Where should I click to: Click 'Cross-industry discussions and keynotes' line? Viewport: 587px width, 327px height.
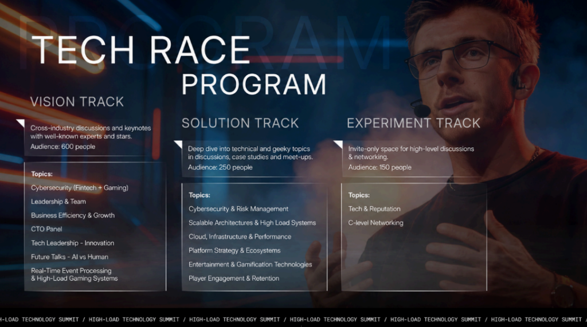click(x=91, y=128)
